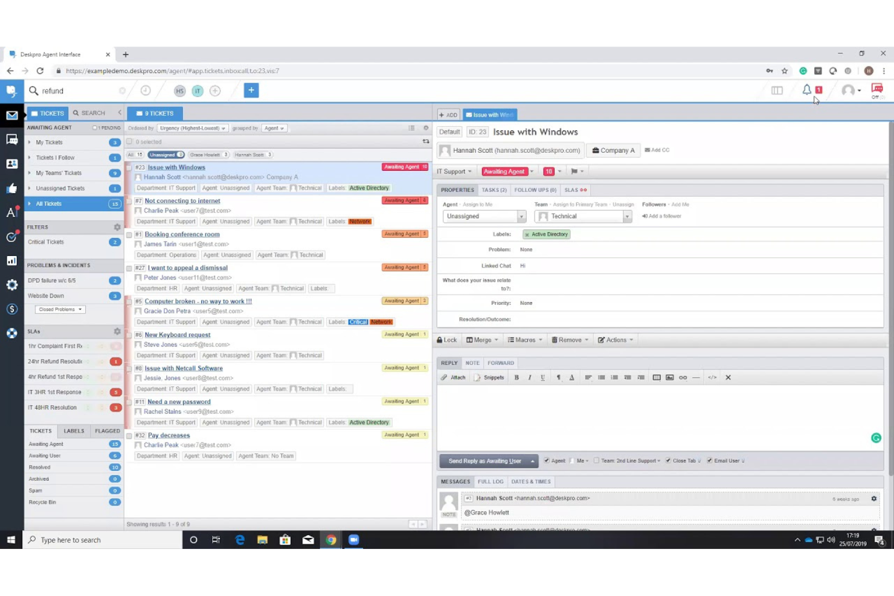Open ticket #7 Not connecting to internet
894x596 pixels.
181,200
